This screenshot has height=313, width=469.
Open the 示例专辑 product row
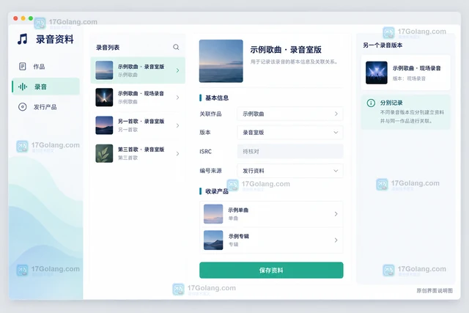click(x=271, y=240)
